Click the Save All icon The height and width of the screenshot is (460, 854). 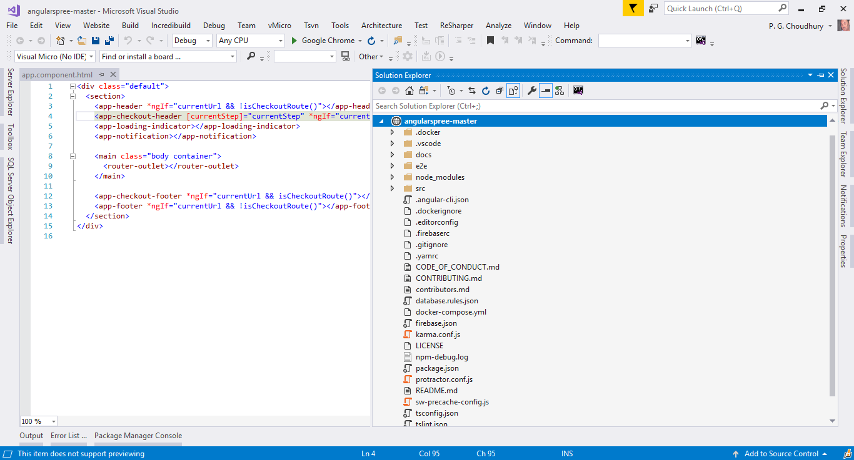point(109,41)
